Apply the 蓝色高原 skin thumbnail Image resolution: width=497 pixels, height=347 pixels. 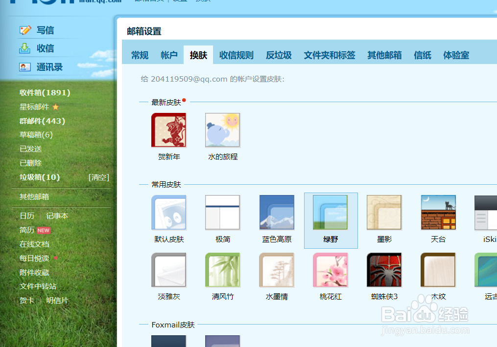277,212
